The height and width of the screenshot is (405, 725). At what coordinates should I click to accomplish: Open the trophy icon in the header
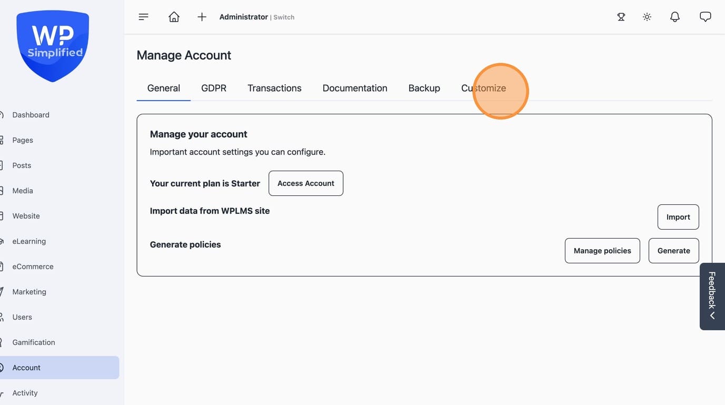(x=621, y=17)
